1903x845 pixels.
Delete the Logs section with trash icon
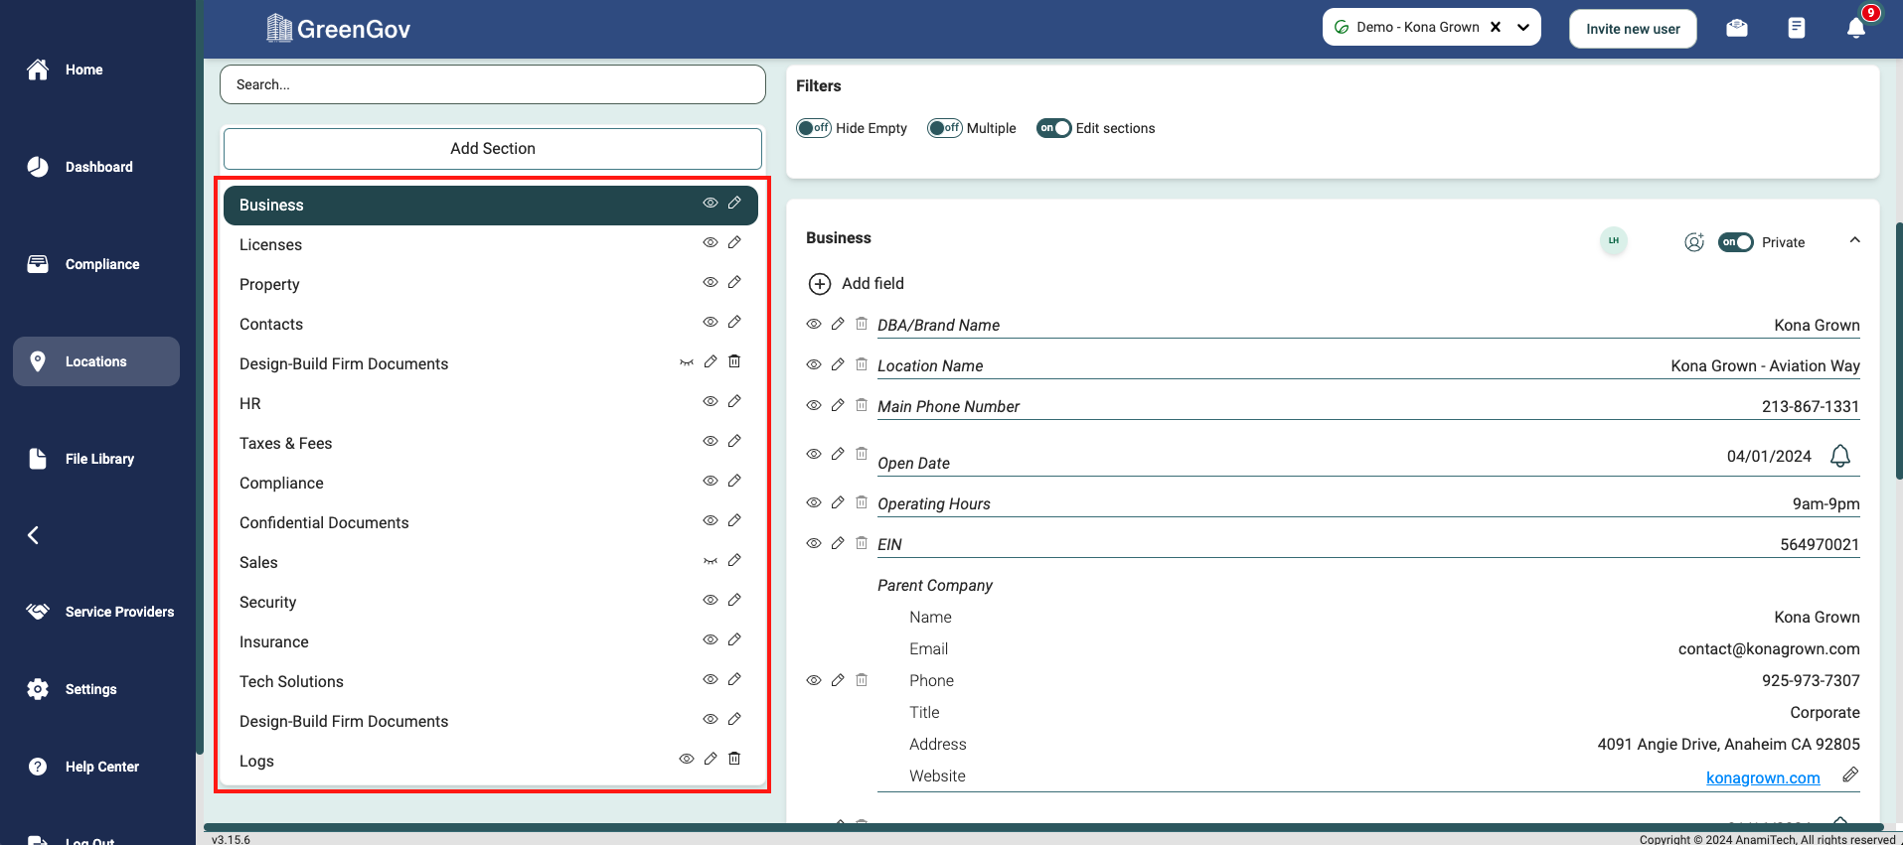pos(734,759)
